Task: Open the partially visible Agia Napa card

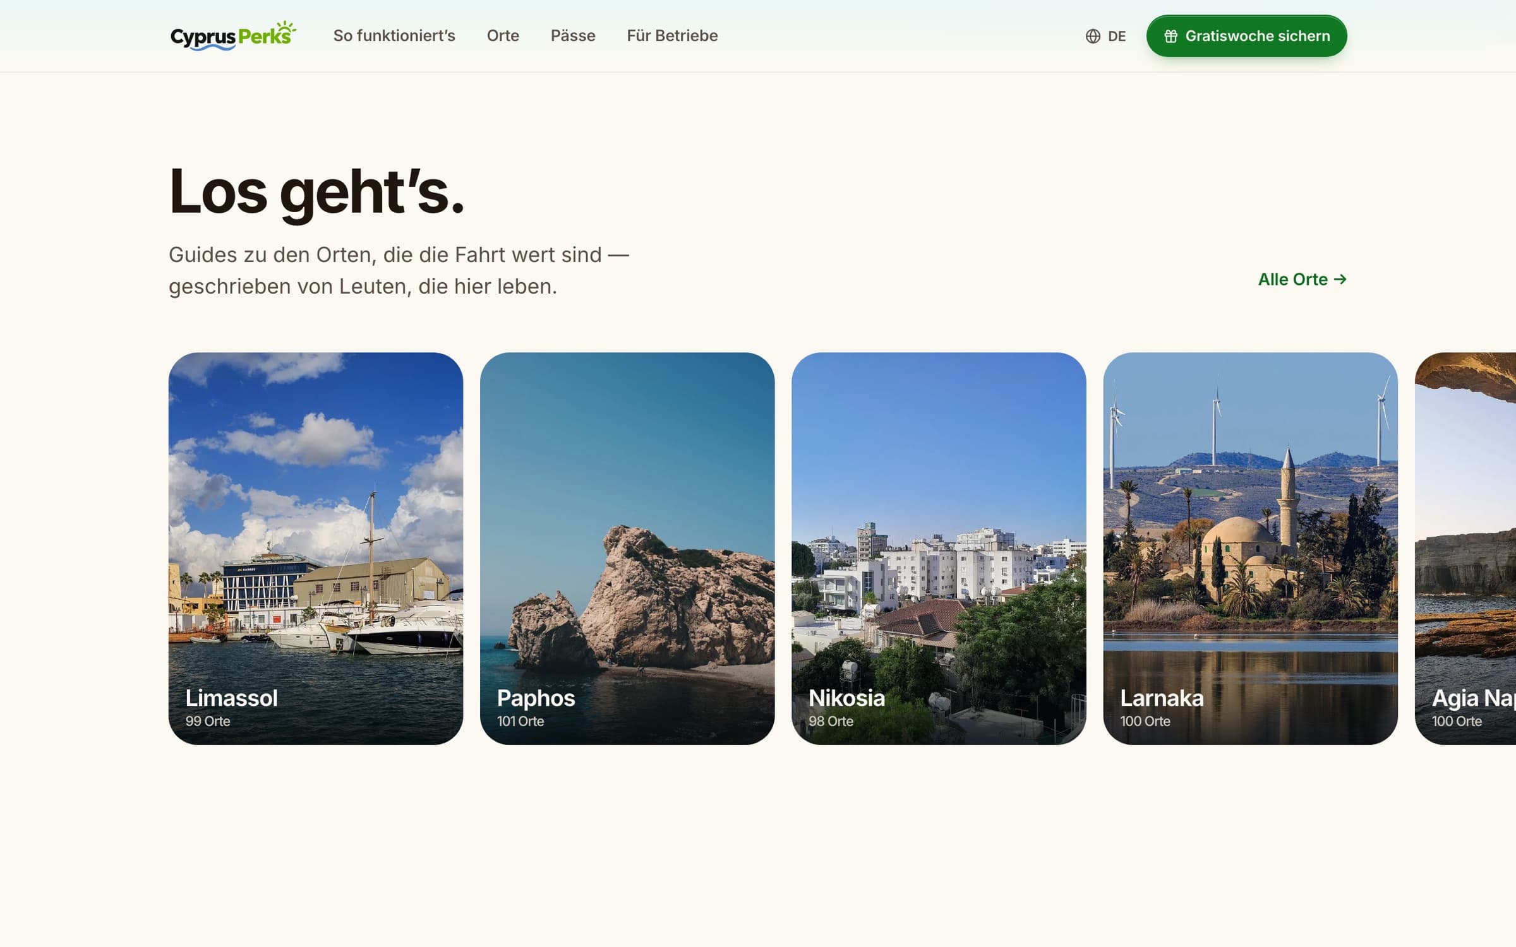Action: tap(1465, 548)
